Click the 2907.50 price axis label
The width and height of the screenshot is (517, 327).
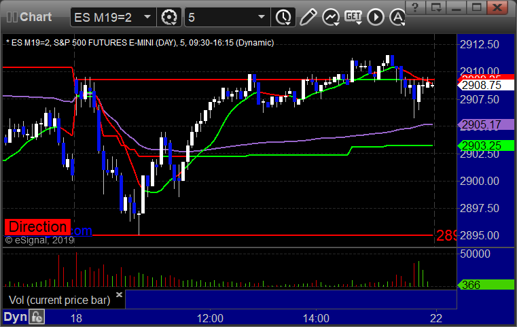480,99
